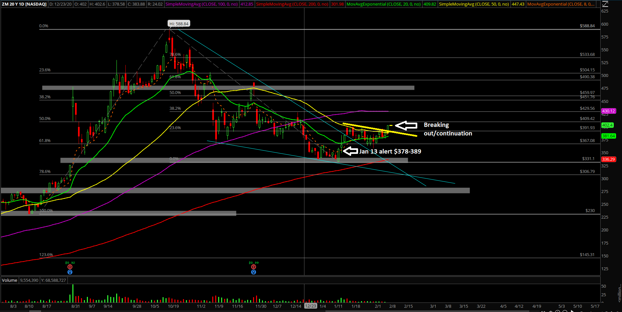The width and height of the screenshot is (622, 312).
Task: Click the conference call icon under $0.99
Action: click(x=253, y=267)
